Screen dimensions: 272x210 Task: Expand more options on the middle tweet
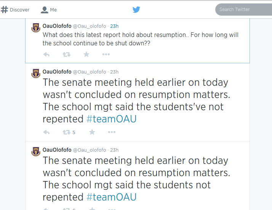112,132
